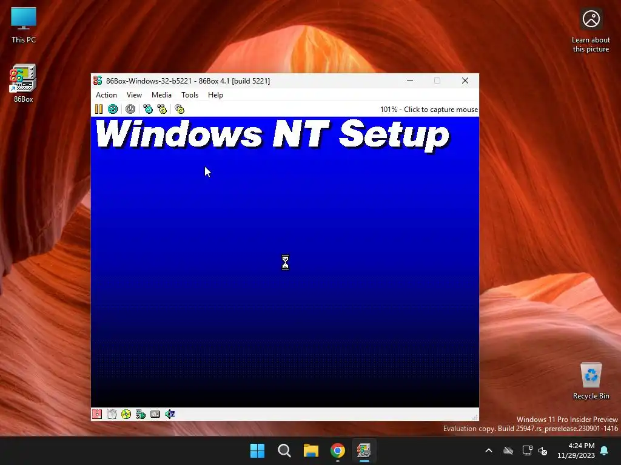Open taskbar Search

(x=284, y=450)
